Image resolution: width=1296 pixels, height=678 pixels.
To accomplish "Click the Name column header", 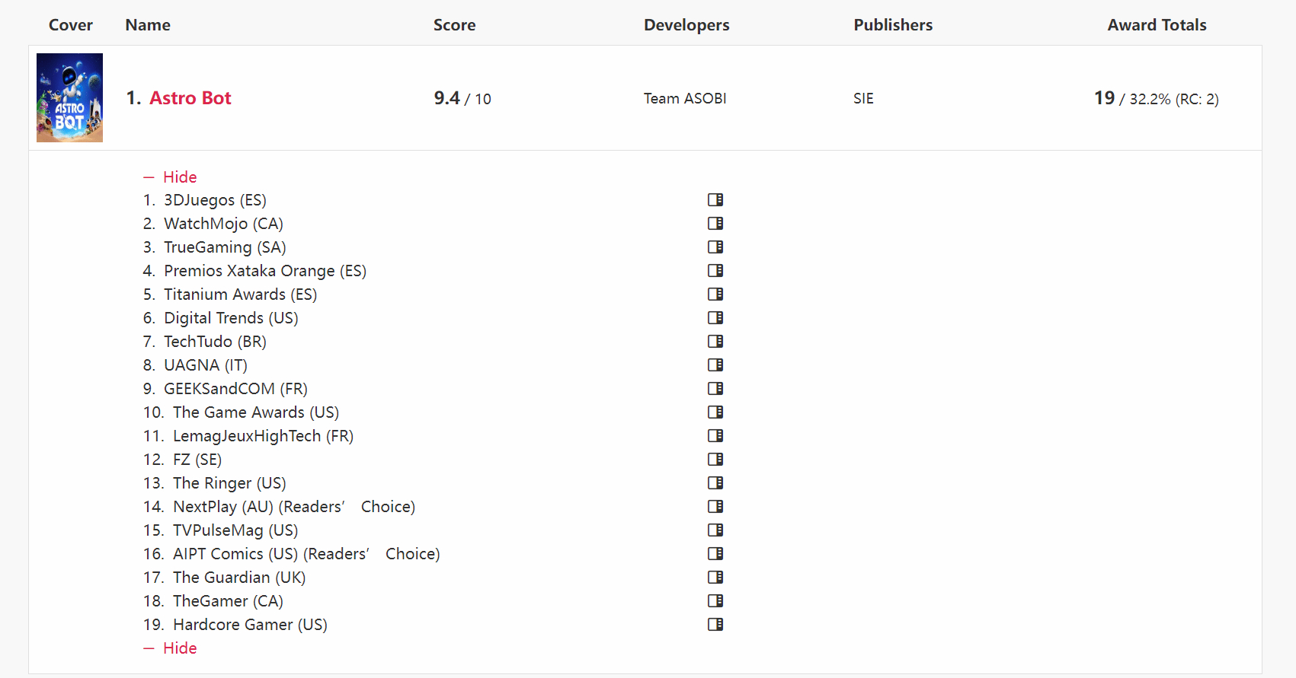I will (148, 25).
